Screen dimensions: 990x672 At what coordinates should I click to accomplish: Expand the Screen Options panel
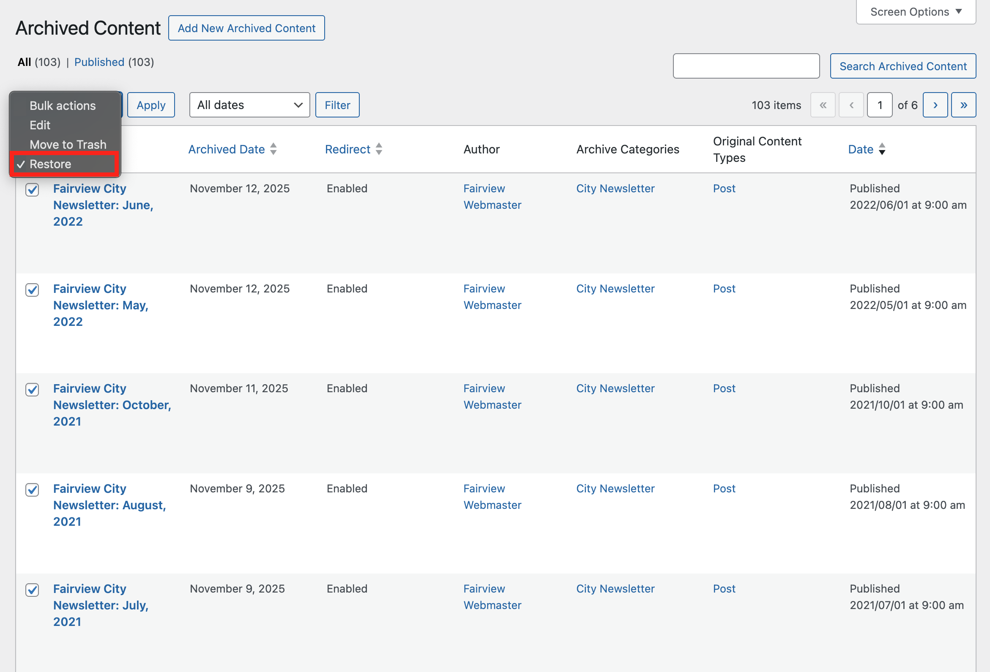coord(915,11)
